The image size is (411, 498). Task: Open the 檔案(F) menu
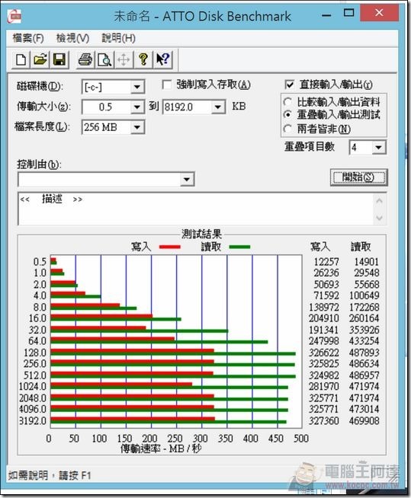tap(28, 38)
